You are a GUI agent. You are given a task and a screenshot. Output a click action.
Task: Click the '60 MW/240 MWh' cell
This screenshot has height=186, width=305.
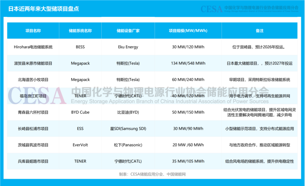click(x=188, y=80)
